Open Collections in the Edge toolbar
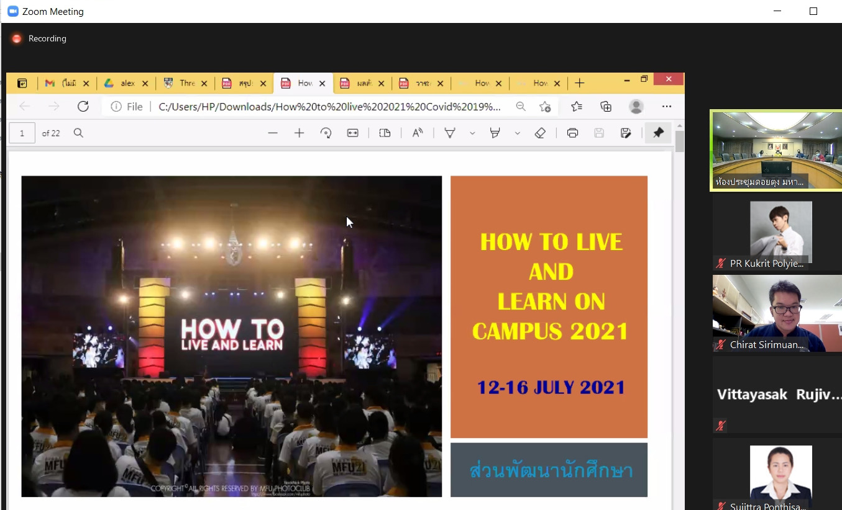Viewport: 842px width, 510px height. [x=605, y=106]
